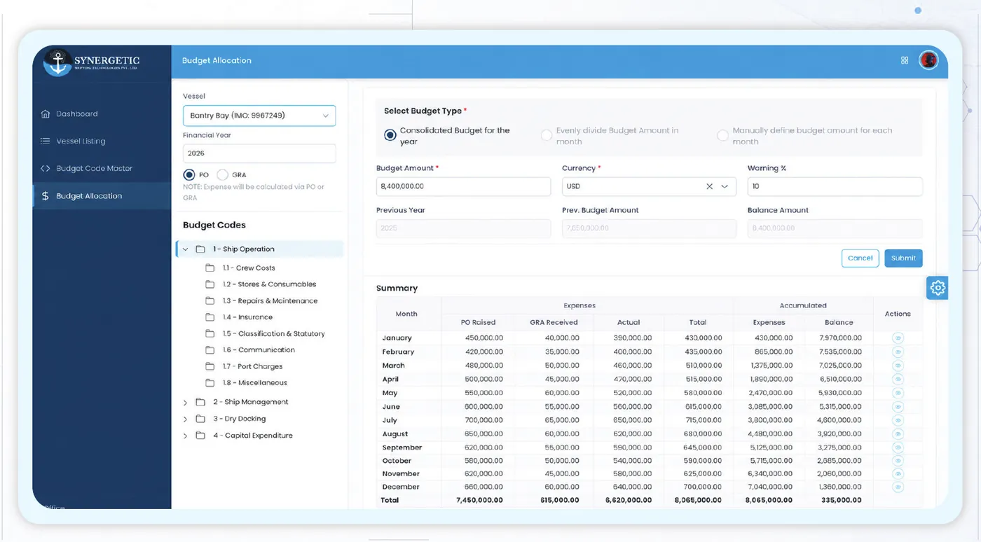981x542 pixels.
Task: Choose Evenly divide Budget Amount option
Action: [x=547, y=135]
